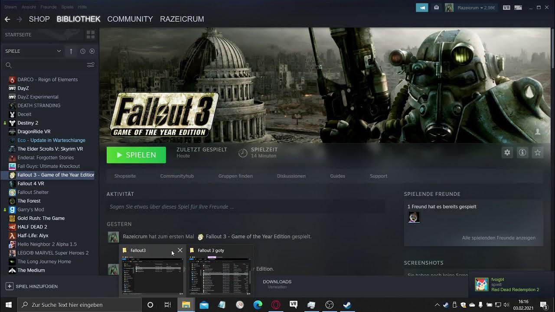555x312 pixels.
Task: Select The Forest in library
Action: 29,201
